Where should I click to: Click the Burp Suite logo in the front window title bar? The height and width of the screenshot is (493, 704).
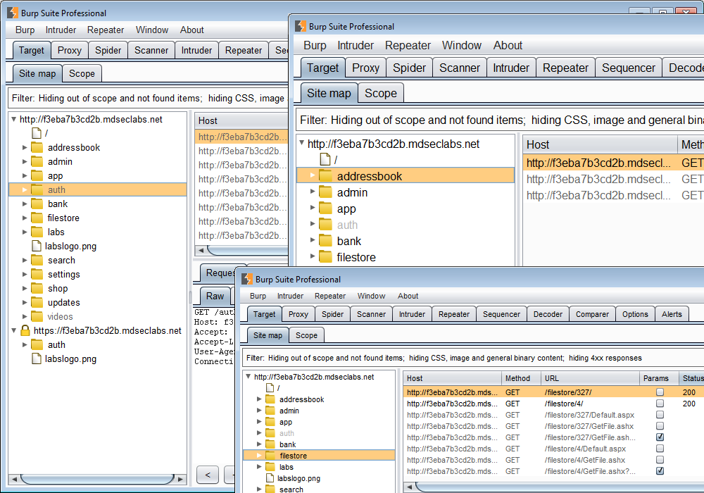(x=247, y=280)
